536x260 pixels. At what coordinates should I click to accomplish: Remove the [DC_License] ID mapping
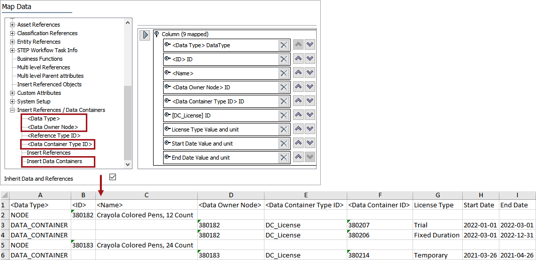[x=284, y=115]
